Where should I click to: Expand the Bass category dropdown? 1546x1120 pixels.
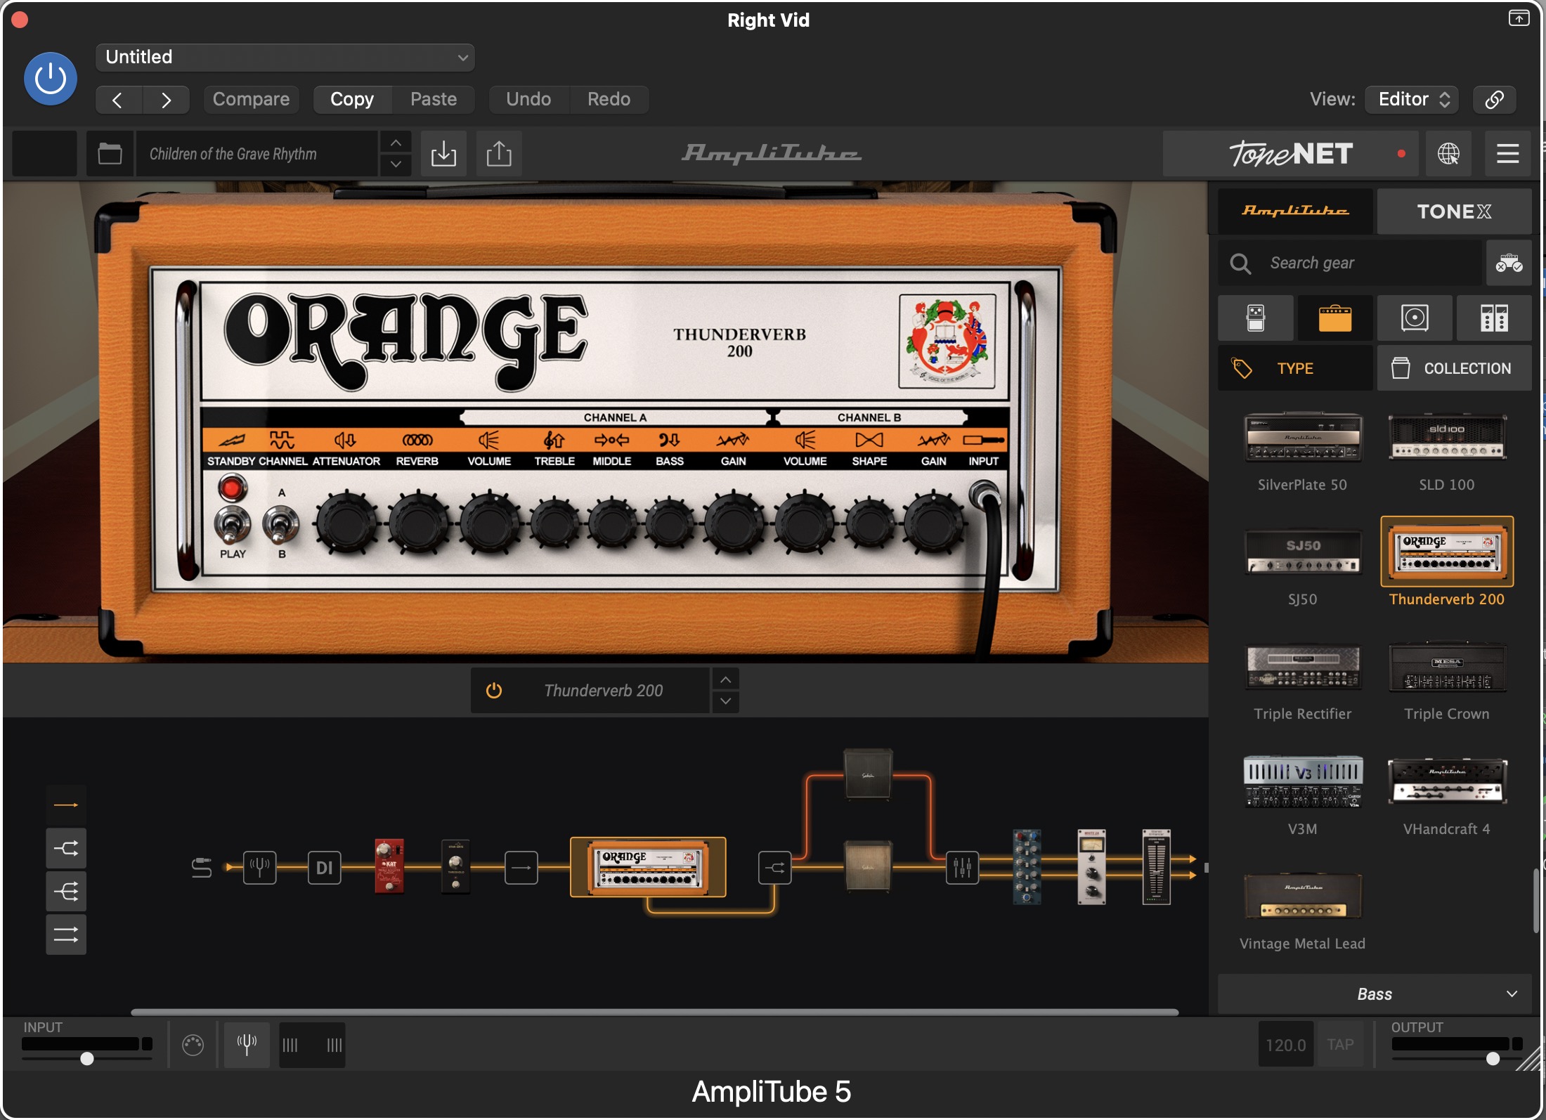(1374, 994)
